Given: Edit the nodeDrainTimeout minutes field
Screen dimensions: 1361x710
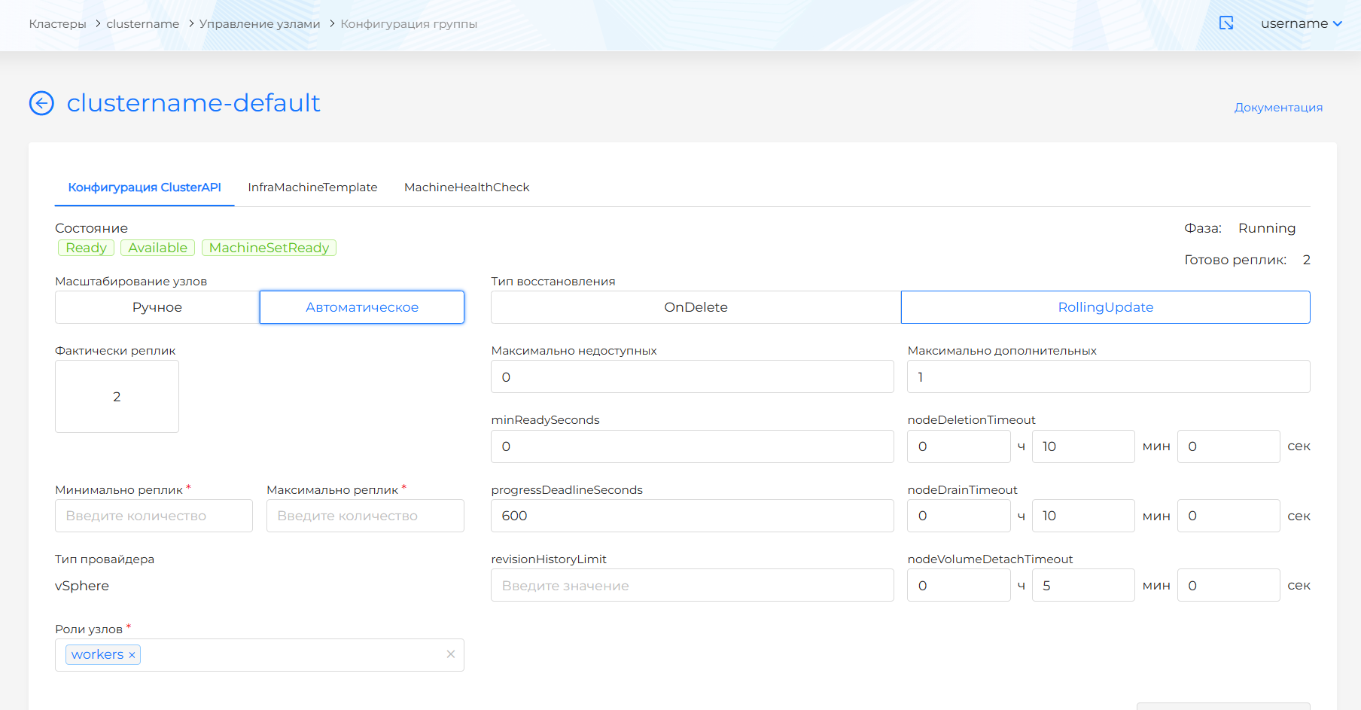Looking at the screenshot, I should click(1082, 516).
